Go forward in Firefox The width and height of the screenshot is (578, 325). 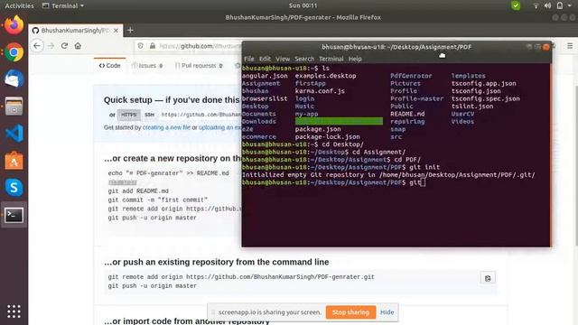click(51, 46)
